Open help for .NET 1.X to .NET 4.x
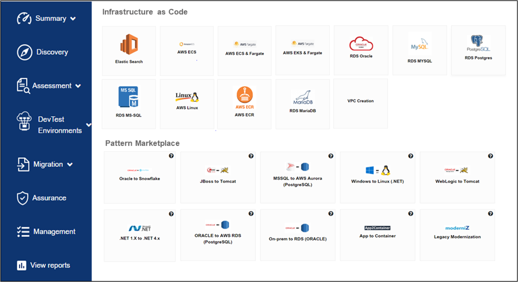Image resolution: width=518 pixels, height=282 pixels. pos(171,213)
